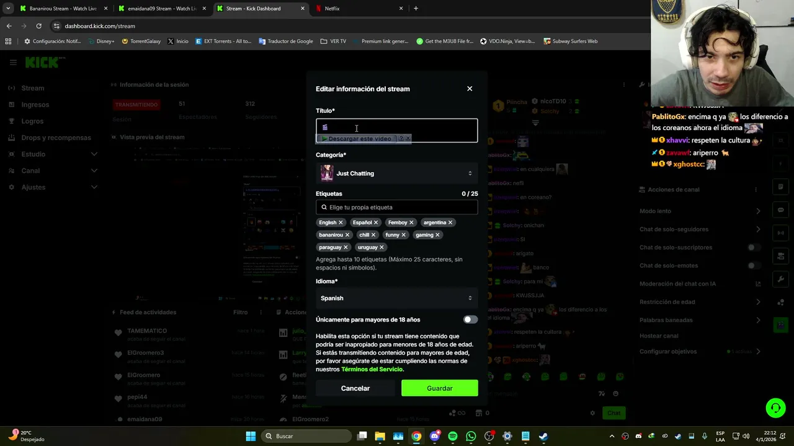
Task: Open the tab search dropdown arrow
Action: (x=8, y=9)
